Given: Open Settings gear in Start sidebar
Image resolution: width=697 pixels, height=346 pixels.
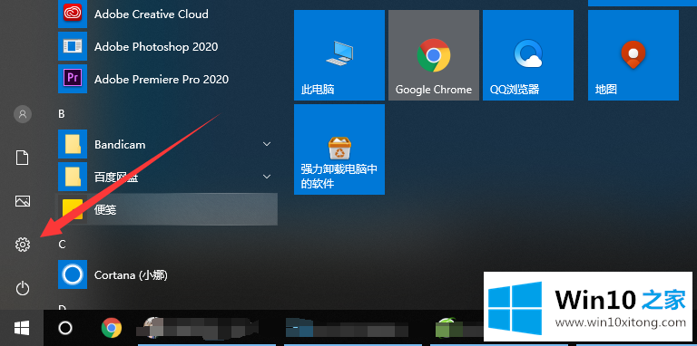Looking at the screenshot, I should [22, 244].
